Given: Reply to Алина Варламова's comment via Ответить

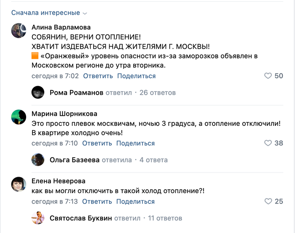Looking at the screenshot, I should click(x=98, y=76).
